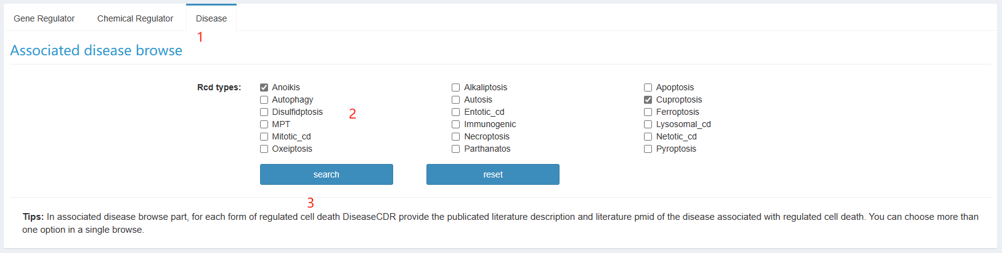Image resolution: width=1002 pixels, height=253 pixels.
Task: Click the reset button
Action: point(493,174)
